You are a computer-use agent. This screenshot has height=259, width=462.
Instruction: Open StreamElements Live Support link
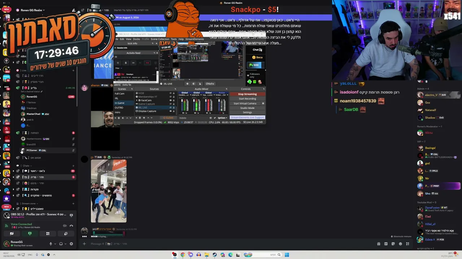247,117
